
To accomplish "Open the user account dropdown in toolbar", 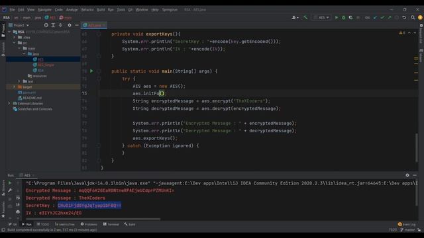I will pyautogui.click(x=295, y=18).
